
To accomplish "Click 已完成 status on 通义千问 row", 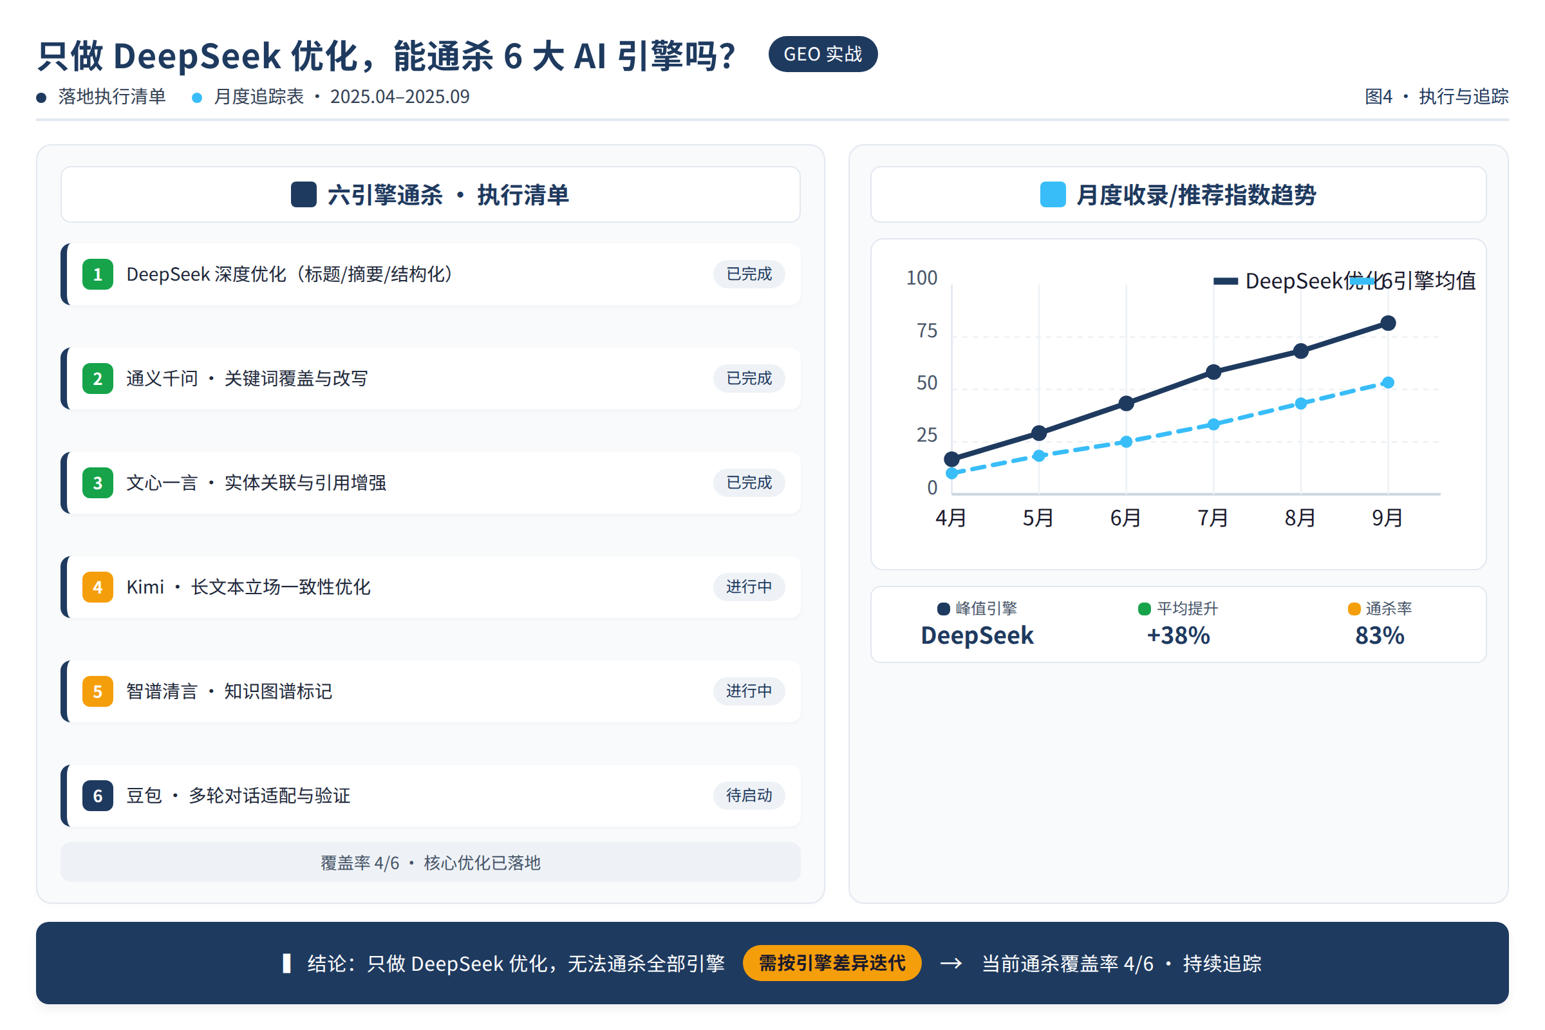I will [749, 379].
